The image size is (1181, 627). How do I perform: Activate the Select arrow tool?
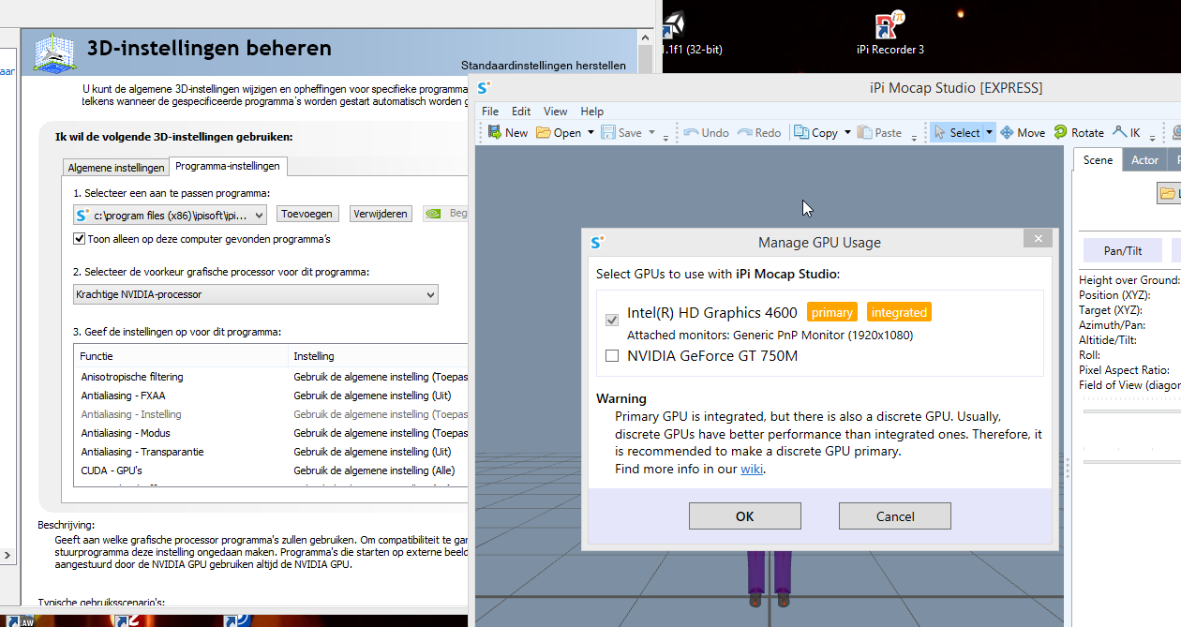coord(956,132)
